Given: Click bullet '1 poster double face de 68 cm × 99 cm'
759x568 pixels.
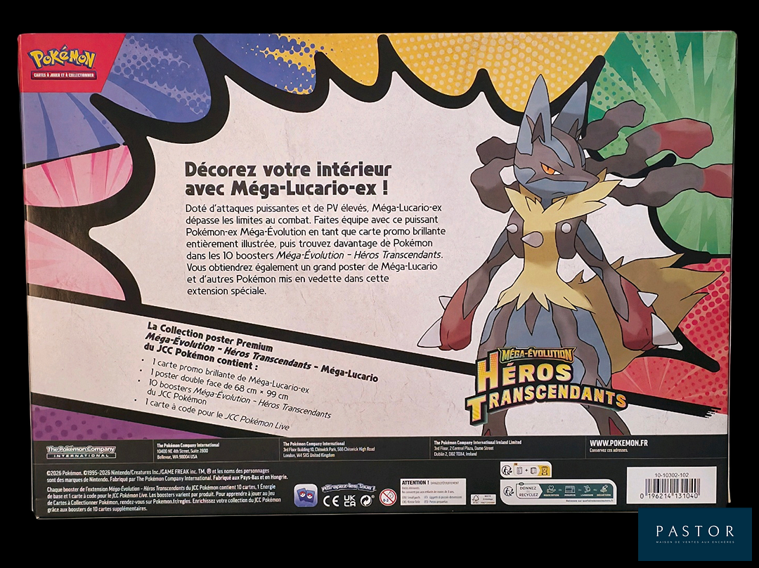Looking at the screenshot, I should click(219, 385).
